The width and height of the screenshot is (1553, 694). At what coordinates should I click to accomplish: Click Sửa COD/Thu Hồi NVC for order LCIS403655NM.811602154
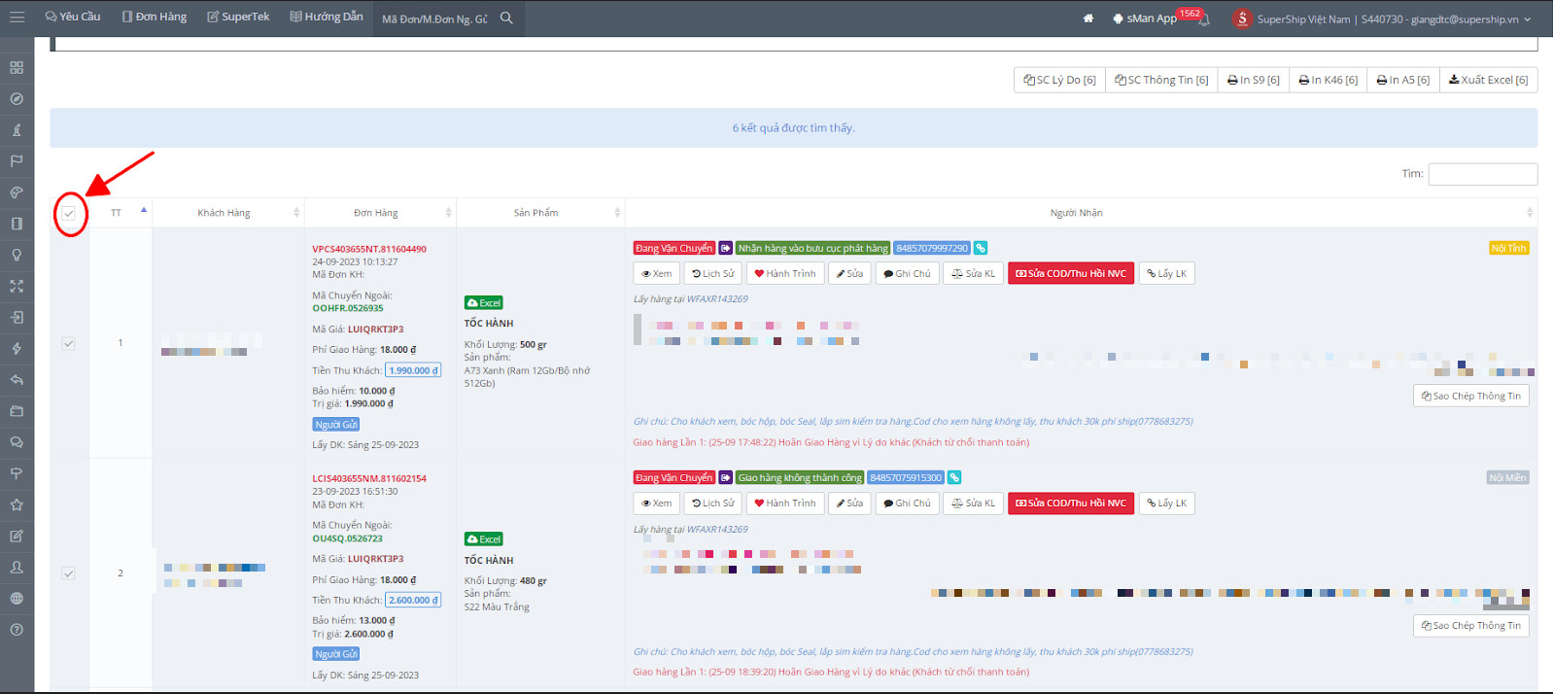coord(1071,503)
